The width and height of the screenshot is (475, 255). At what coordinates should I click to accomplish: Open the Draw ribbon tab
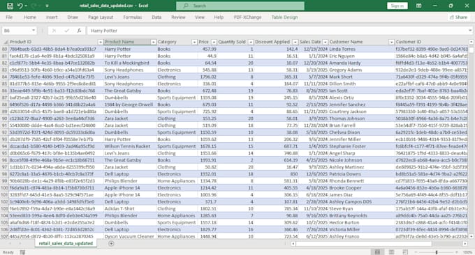click(73, 17)
